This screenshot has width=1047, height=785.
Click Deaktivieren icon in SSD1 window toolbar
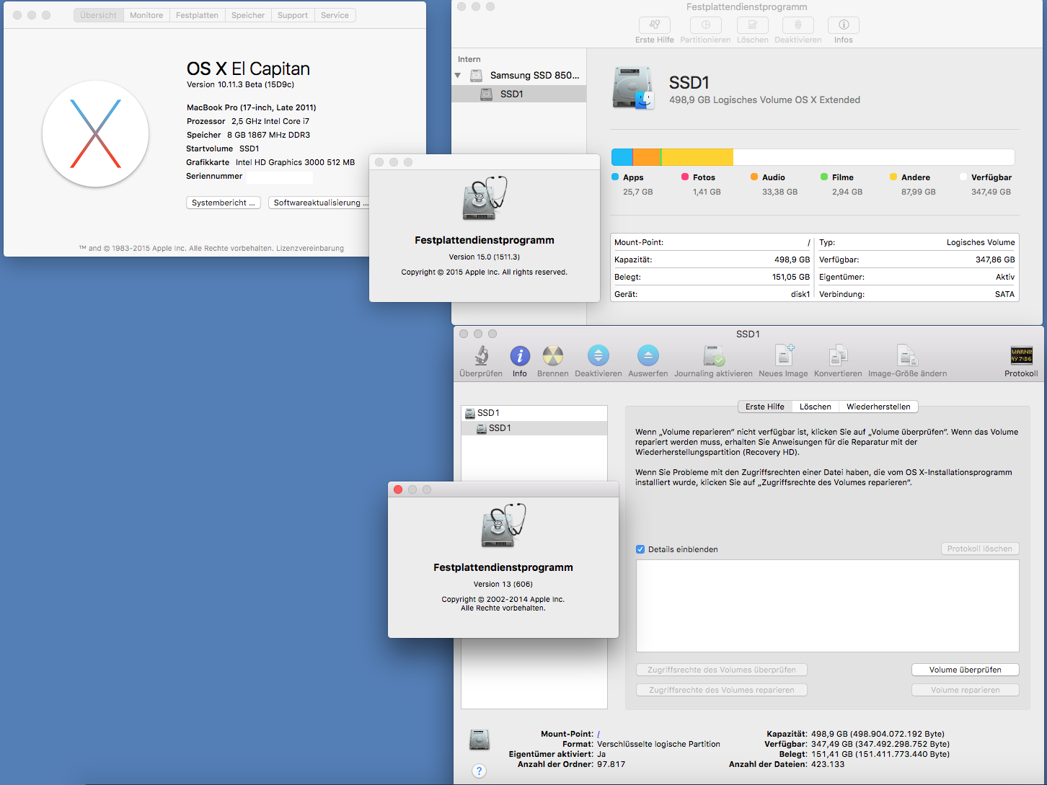(598, 355)
